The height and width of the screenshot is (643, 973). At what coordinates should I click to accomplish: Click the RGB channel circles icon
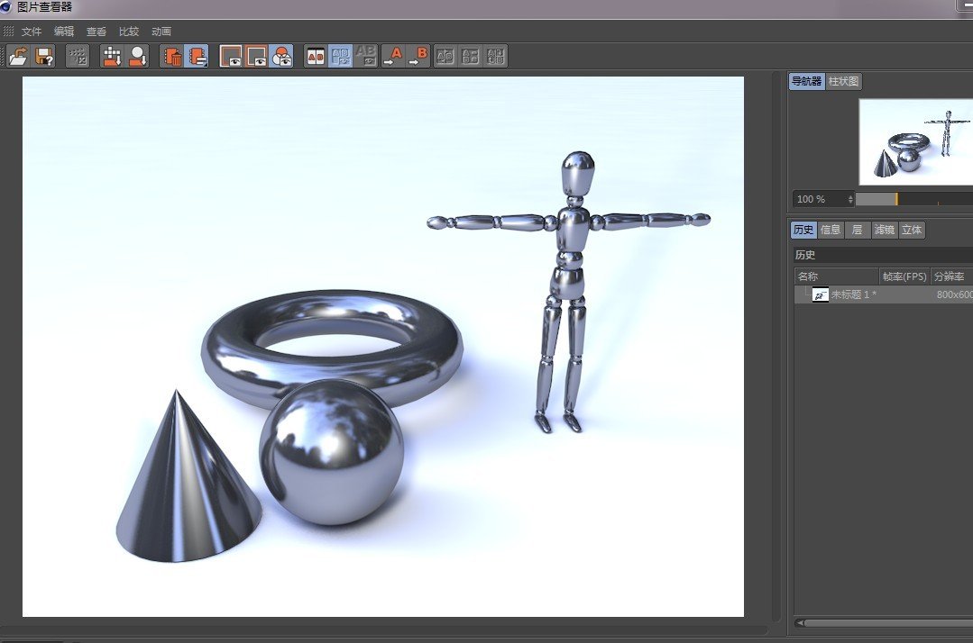point(281,57)
